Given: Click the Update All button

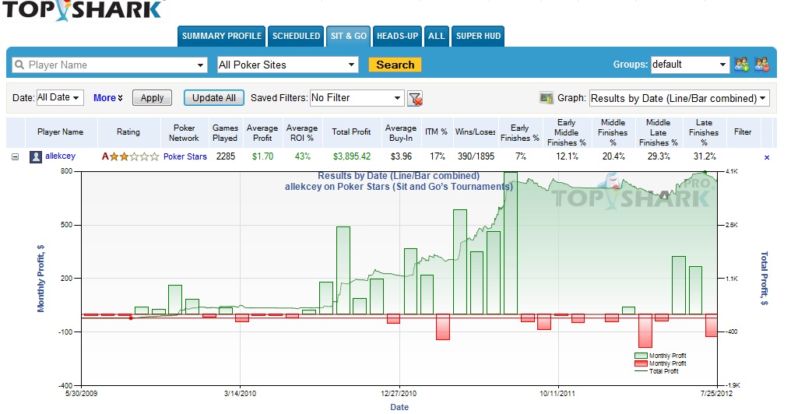Looking at the screenshot, I should 213,98.
